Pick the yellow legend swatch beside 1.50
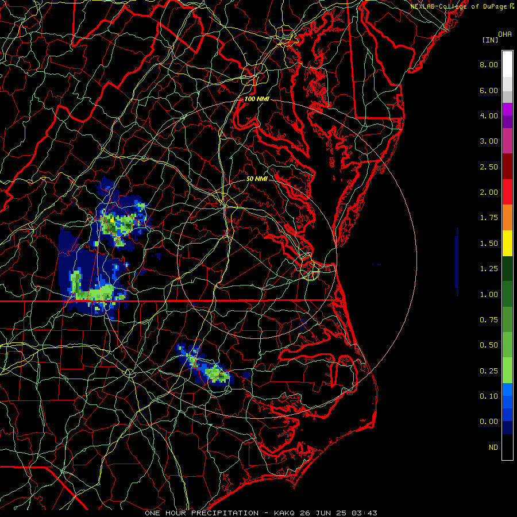The width and height of the screenshot is (517, 517). pyautogui.click(x=507, y=243)
